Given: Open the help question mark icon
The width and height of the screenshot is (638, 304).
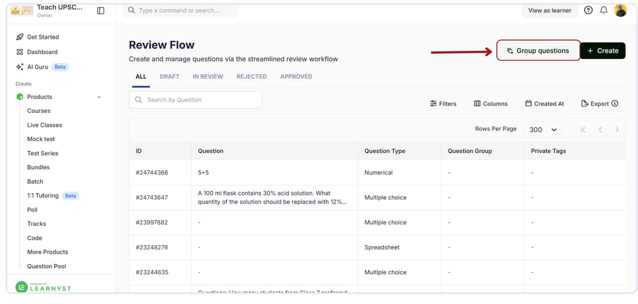Looking at the screenshot, I should 588,10.
